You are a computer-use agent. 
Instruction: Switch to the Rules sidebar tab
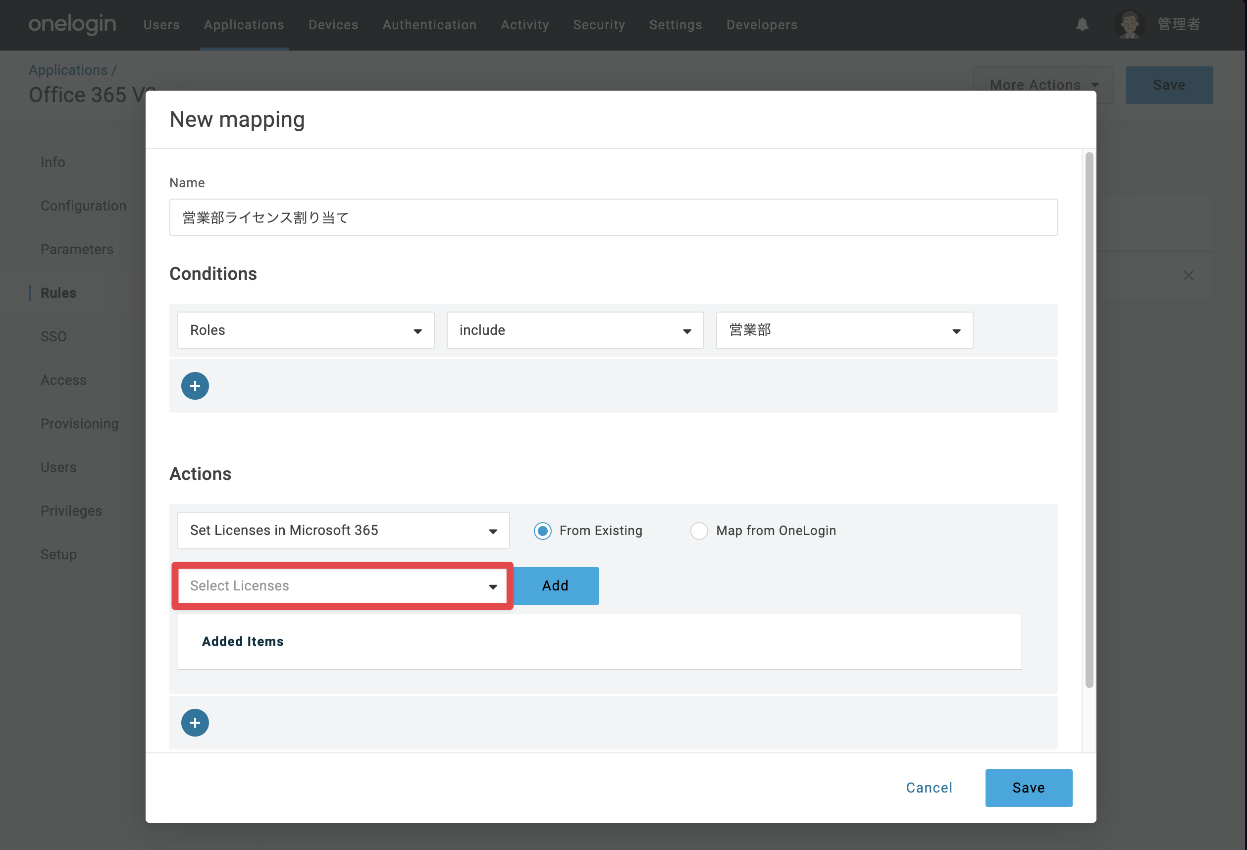(58, 293)
